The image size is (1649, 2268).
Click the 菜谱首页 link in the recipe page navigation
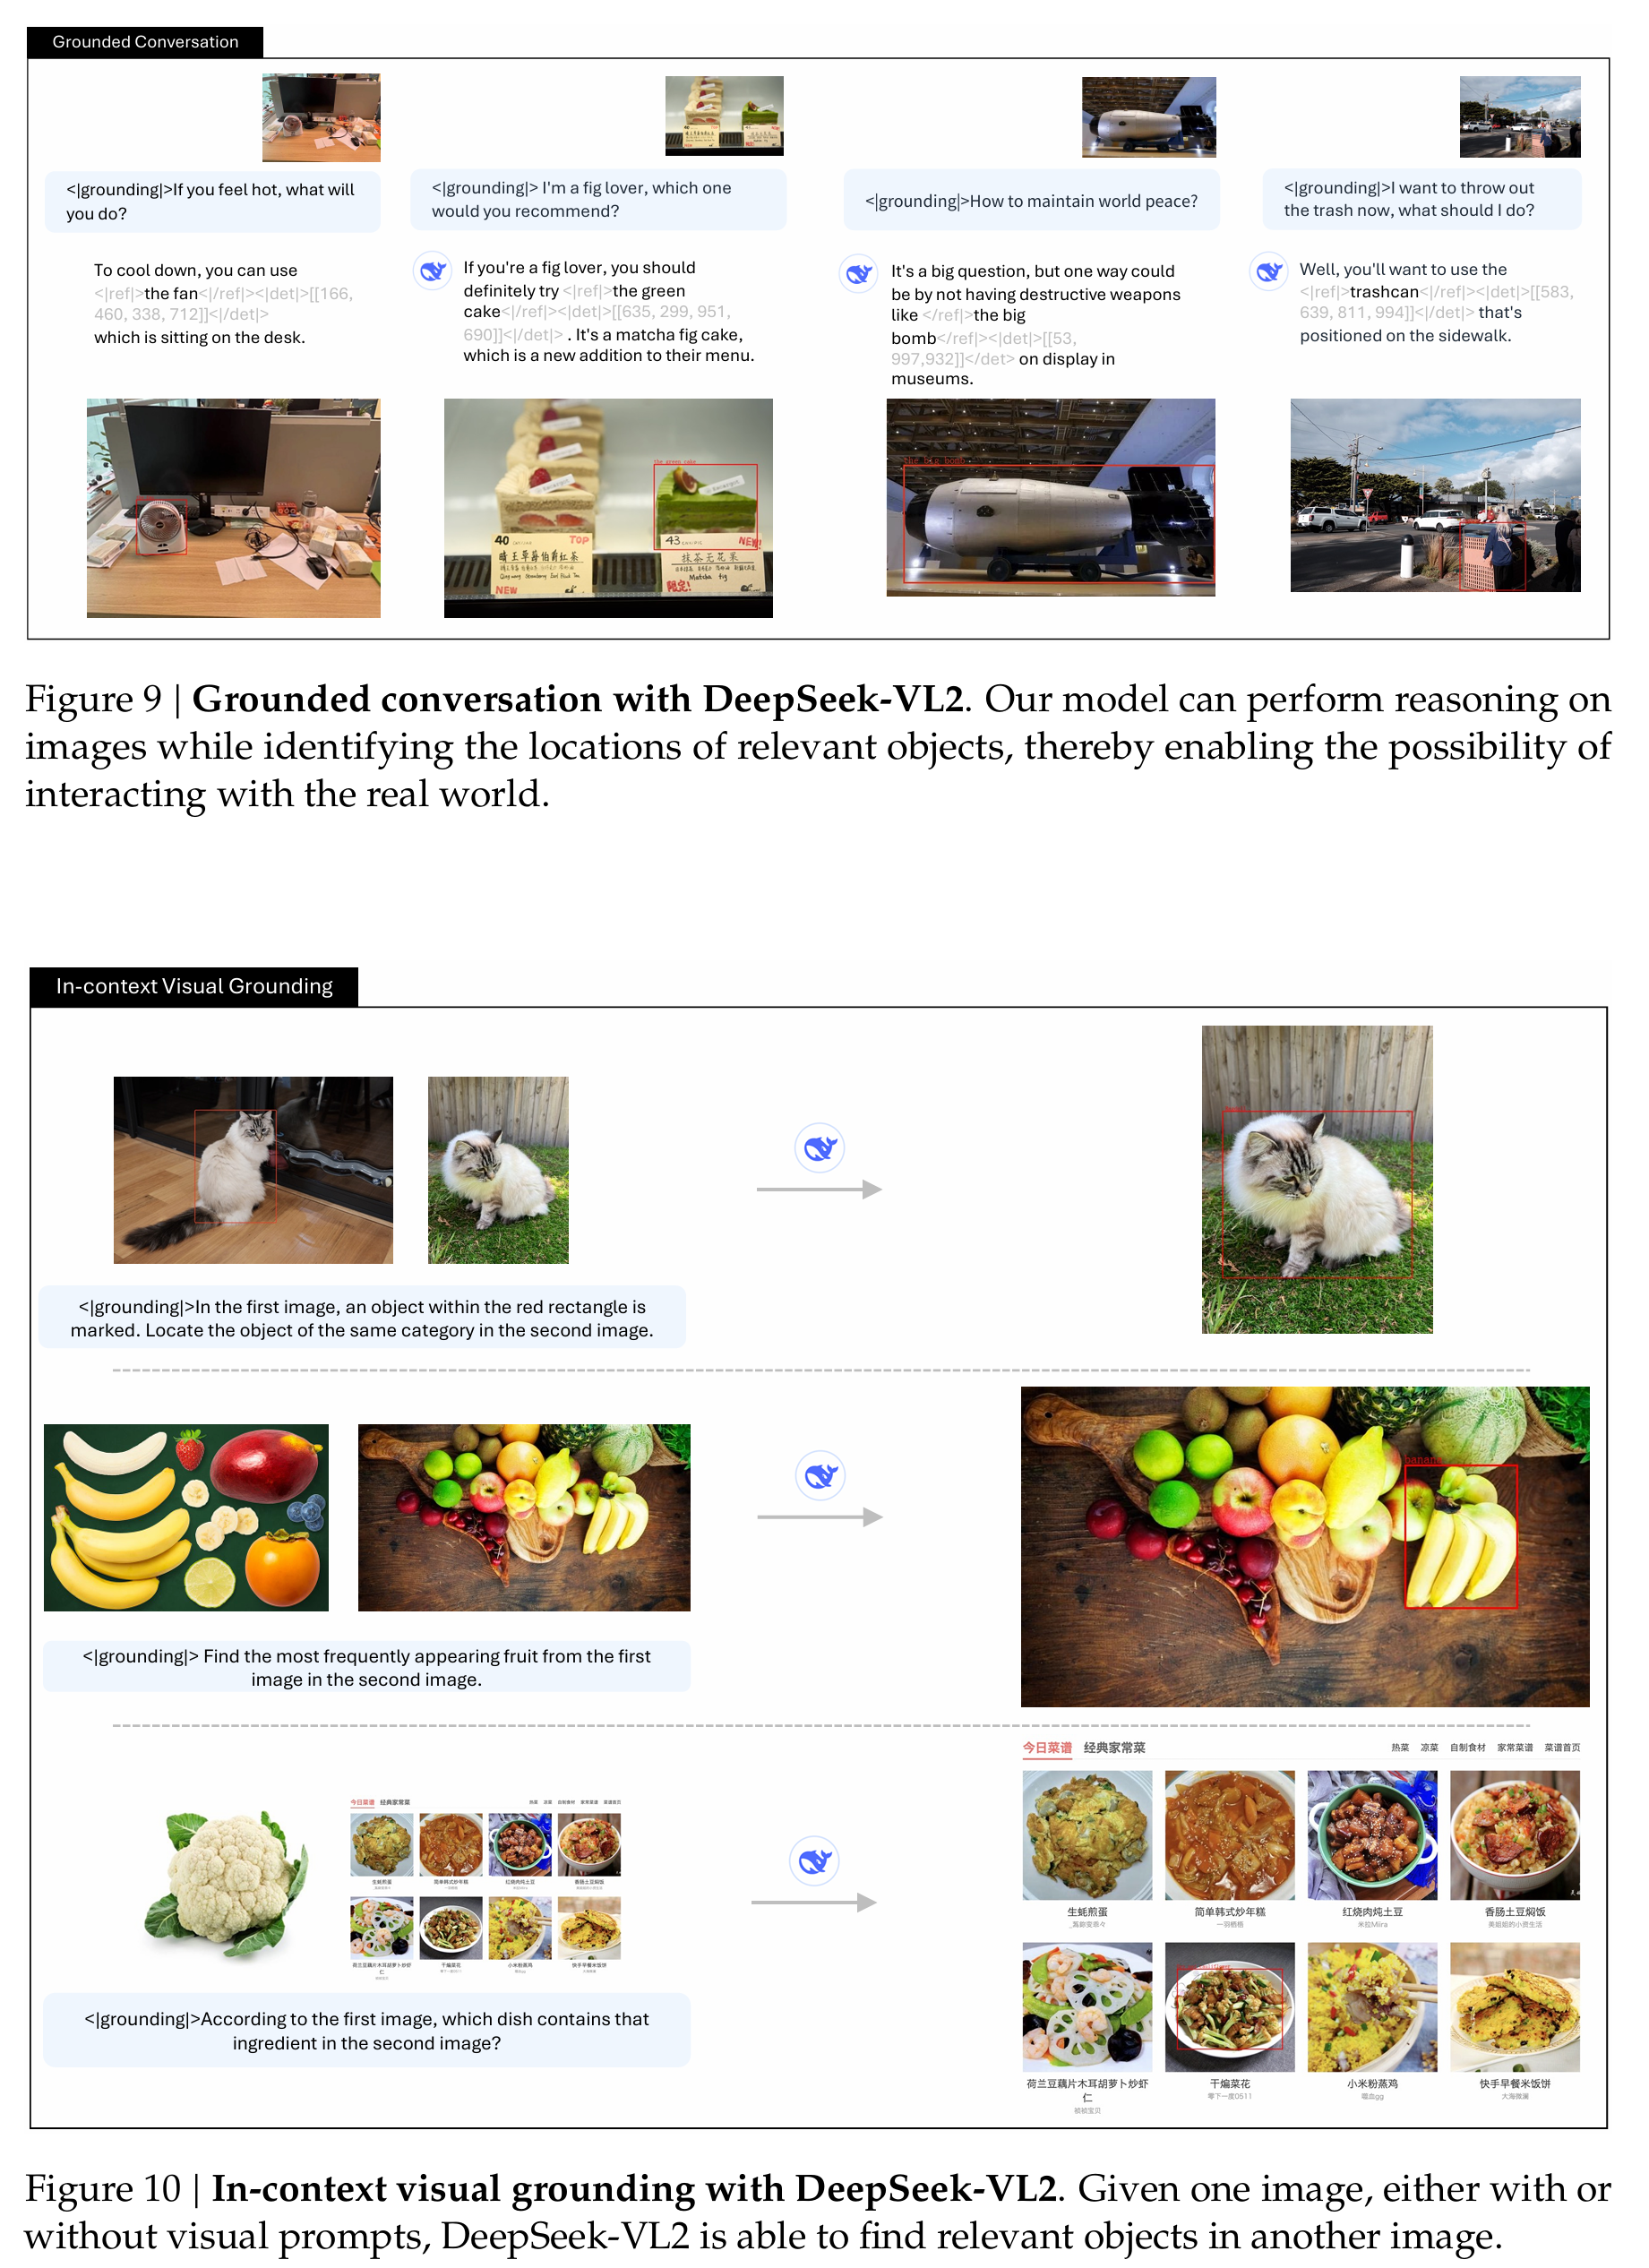(x=1562, y=1748)
